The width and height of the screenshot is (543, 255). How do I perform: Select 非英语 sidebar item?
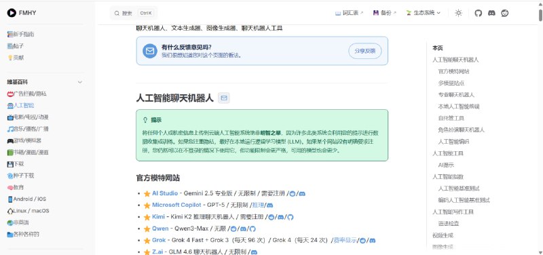coord(18,222)
